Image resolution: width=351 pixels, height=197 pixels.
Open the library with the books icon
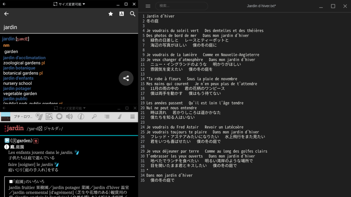[133, 117]
